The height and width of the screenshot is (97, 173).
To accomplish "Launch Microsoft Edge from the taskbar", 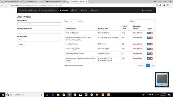I will pos(53,95).
